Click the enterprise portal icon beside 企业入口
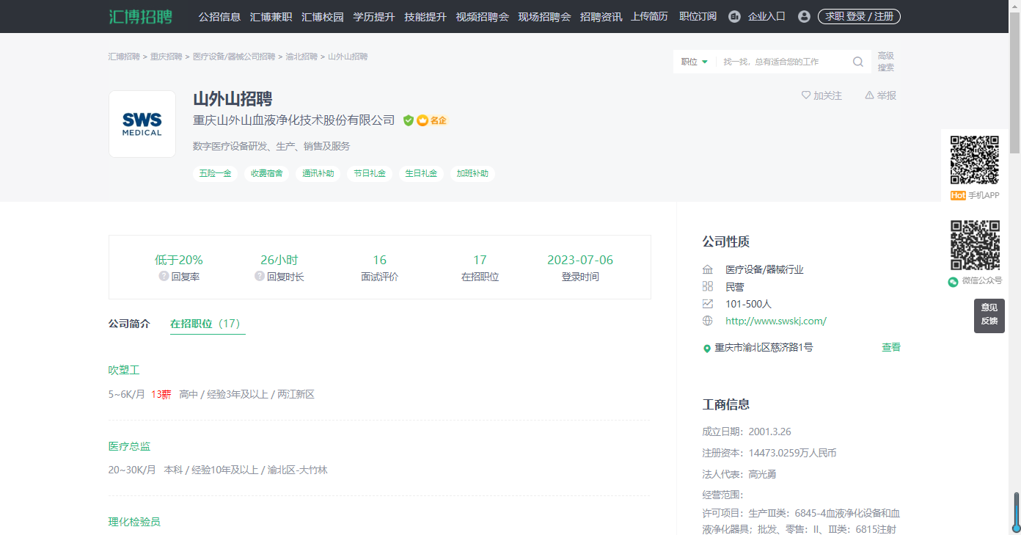1021x535 pixels. pyautogui.click(x=734, y=16)
